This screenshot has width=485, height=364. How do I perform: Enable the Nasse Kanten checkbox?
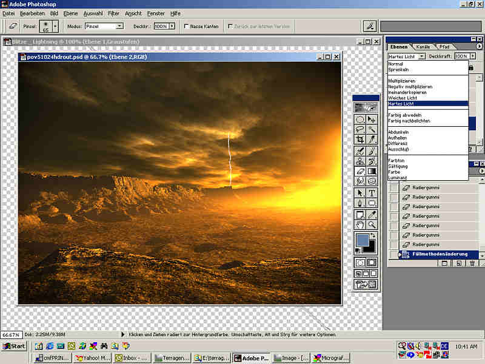187,26
